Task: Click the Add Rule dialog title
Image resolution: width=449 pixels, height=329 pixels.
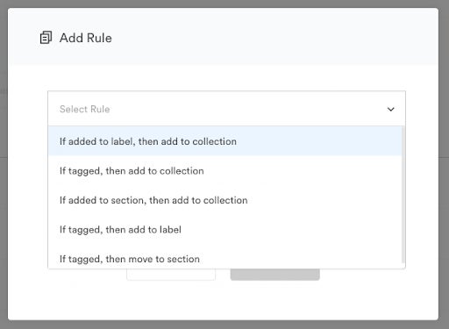Action: coord(86,38)
